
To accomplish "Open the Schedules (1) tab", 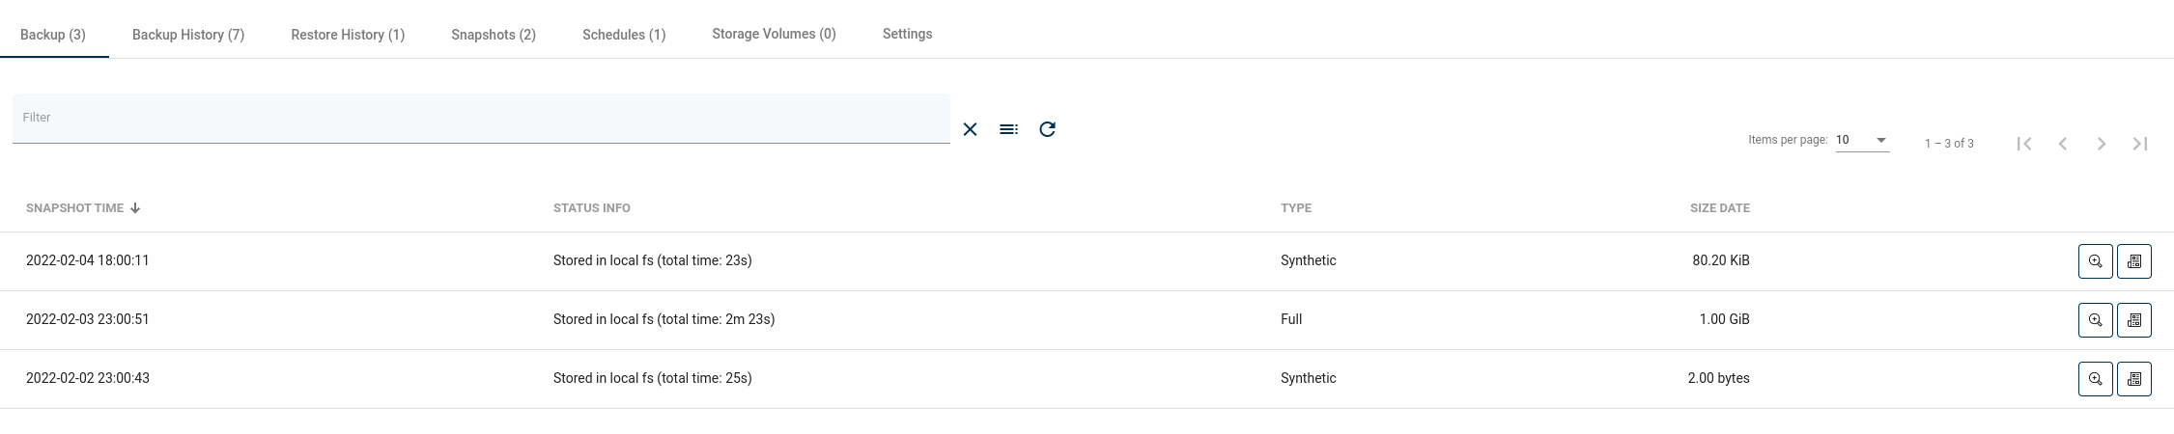I will (624, 35).
